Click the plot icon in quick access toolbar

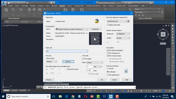pyautogui.click(x=51, y=3)
